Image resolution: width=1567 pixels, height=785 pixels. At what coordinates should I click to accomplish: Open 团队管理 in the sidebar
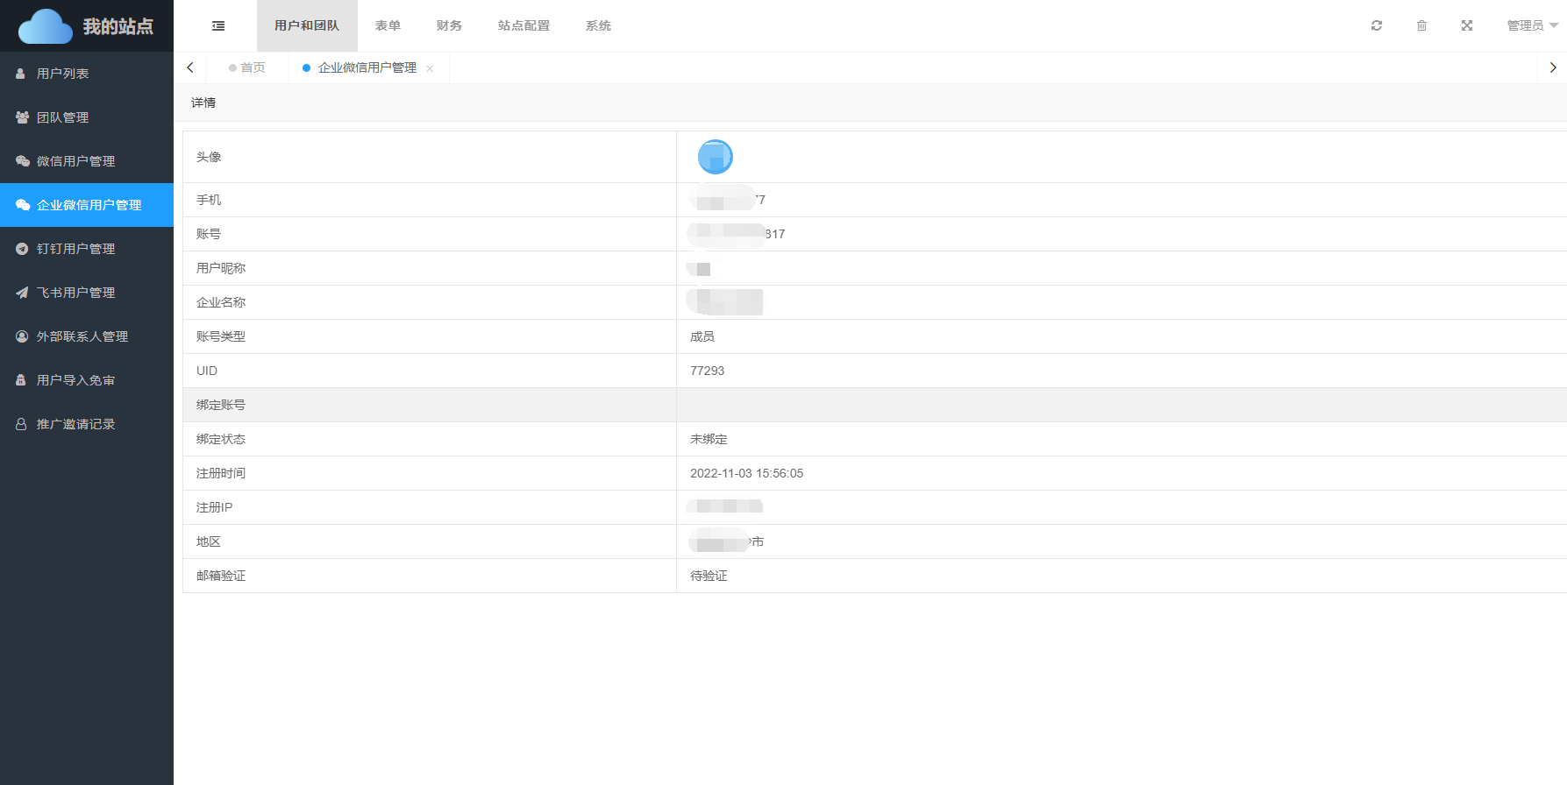63,117
